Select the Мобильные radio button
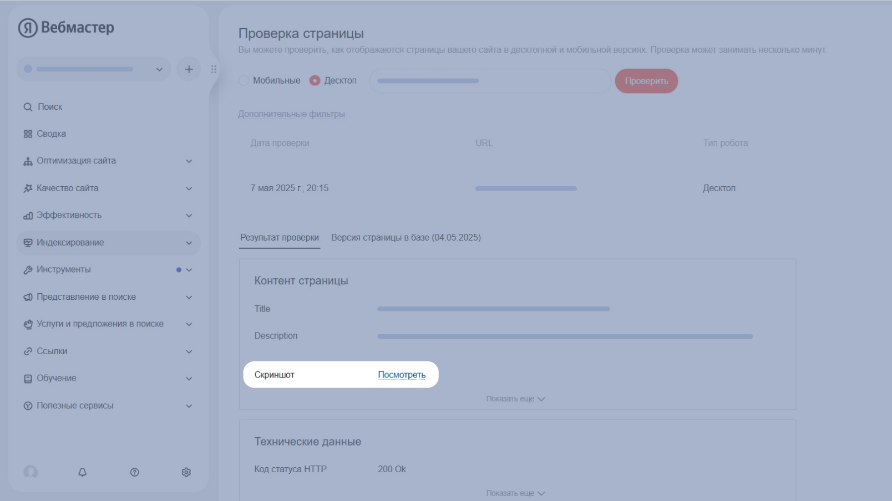Image resolution: width=892 pixels, height=501 pixels. [243, 80]
